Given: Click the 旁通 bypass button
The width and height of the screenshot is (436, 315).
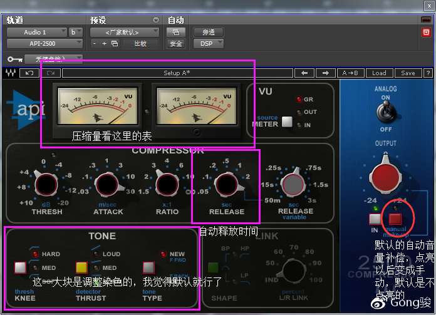Looking at the screenshot, I should click(208, 32).
